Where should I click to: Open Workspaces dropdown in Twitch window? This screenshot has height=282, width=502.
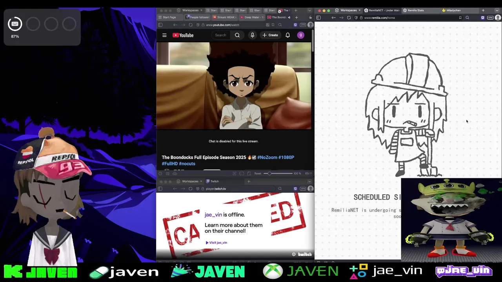[190, 181]
